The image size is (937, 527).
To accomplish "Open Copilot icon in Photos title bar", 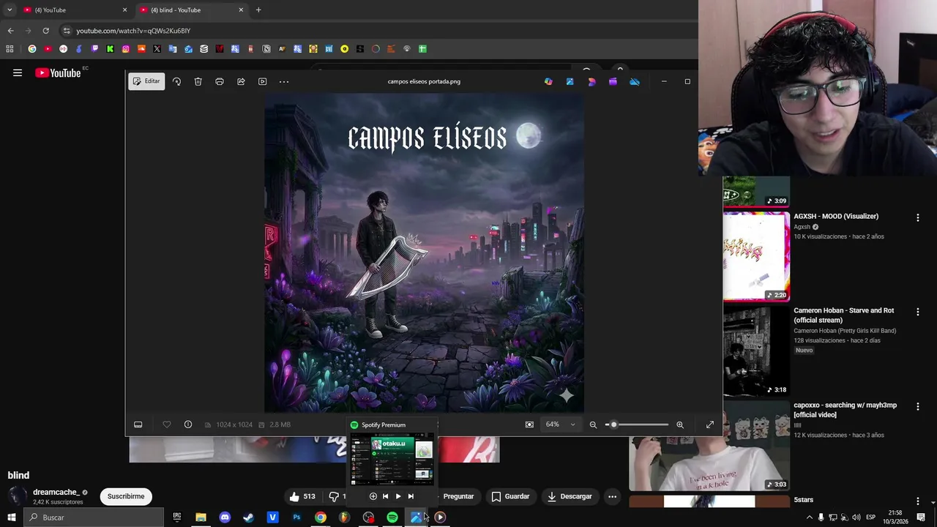I will point(548,81).
